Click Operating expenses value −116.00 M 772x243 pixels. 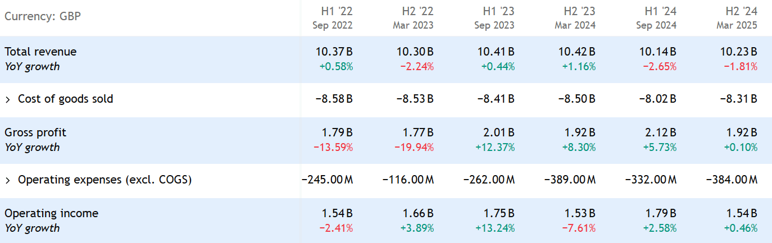coord(408,180)
